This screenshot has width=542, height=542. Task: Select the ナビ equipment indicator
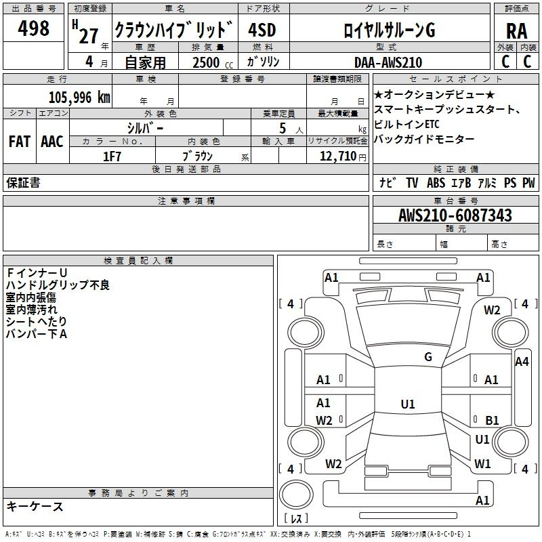tap(387, 183)
